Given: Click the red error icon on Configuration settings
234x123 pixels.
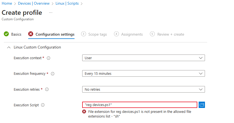Looking at the screenshot, I should click(31, 34).
